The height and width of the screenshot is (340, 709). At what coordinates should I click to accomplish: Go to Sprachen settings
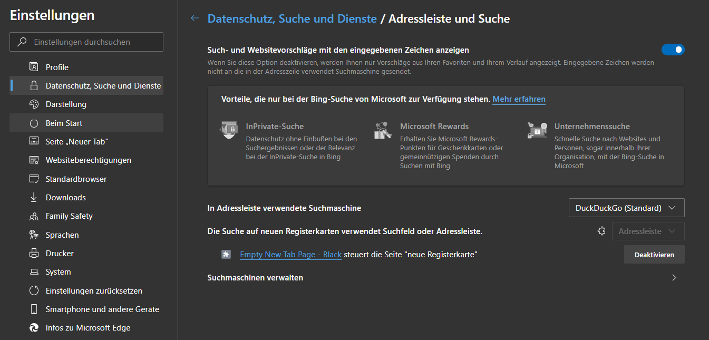point(86,235)
